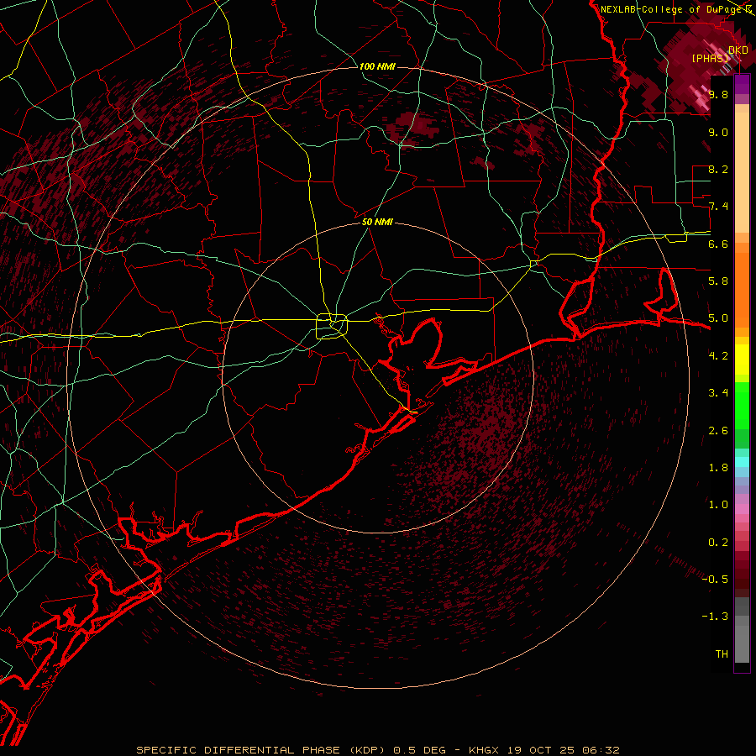Click the 6.6 value on the color scale
Screen dimensions: 756x756
(718, 244)
